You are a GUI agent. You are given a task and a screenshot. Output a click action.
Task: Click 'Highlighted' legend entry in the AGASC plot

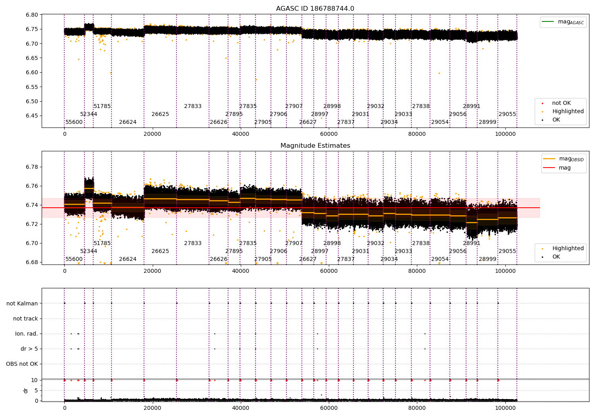563,111
